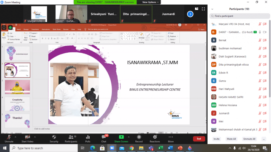Click D4997 ISANA video thumbnail

pyautogui.click(x=71, y=14)
